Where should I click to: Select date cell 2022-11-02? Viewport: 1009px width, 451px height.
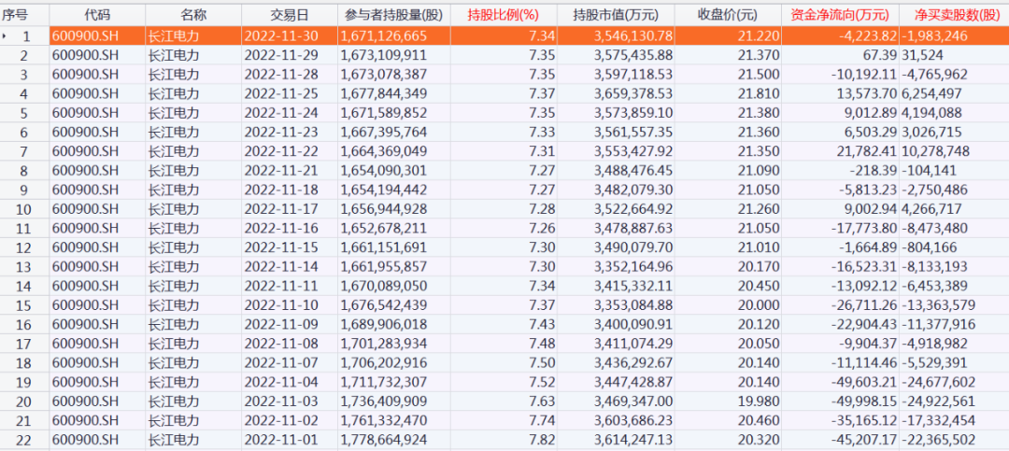281,421
